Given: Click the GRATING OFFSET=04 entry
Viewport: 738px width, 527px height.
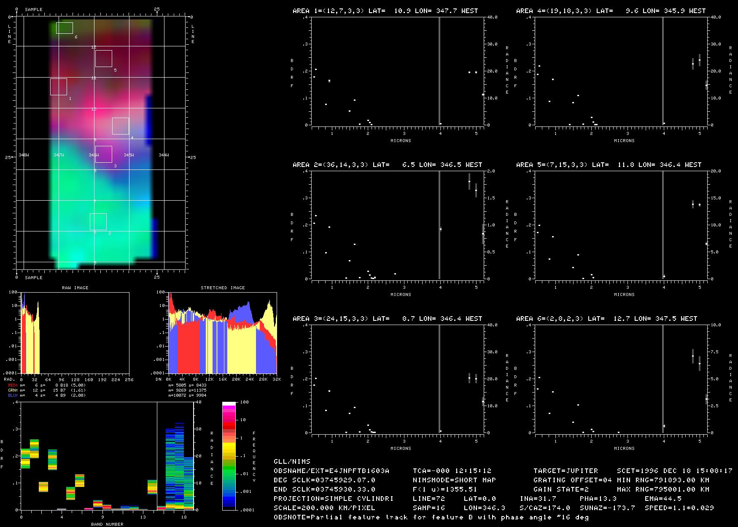Looking at the screenshot, I should click(x=573, y=480).
